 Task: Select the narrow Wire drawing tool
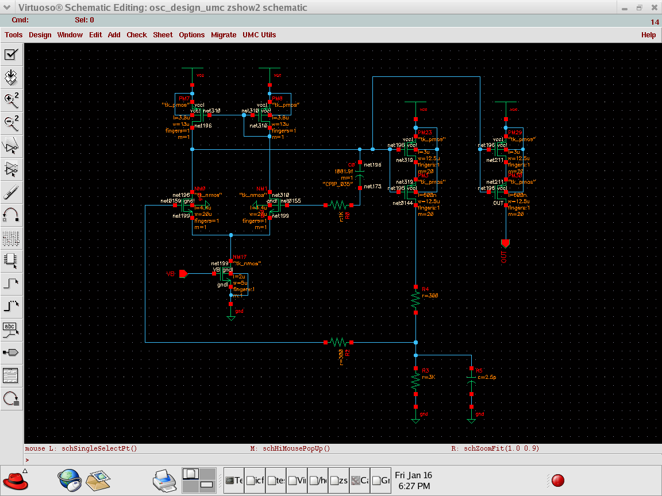pos(11,283)
